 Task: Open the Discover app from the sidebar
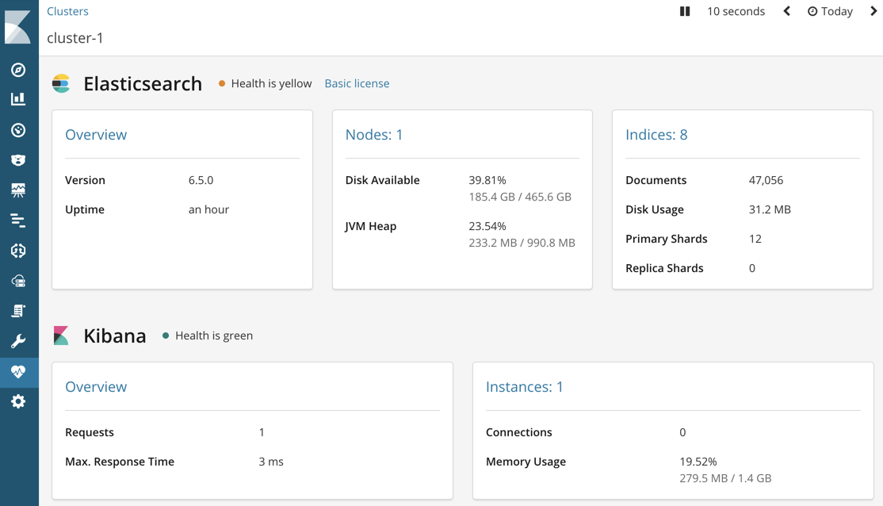[x=19, y=70]
